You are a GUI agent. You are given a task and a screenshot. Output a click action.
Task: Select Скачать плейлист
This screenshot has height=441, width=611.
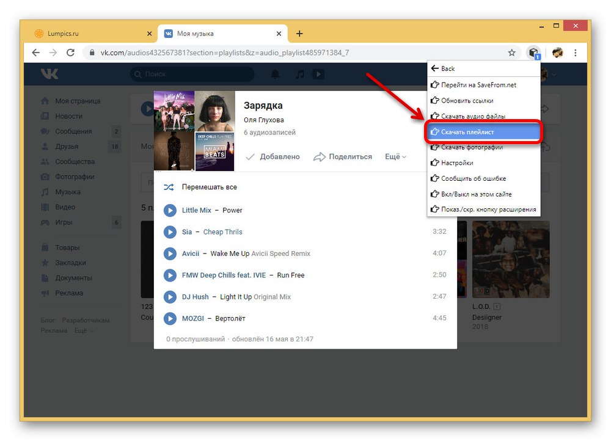[483, 132]
